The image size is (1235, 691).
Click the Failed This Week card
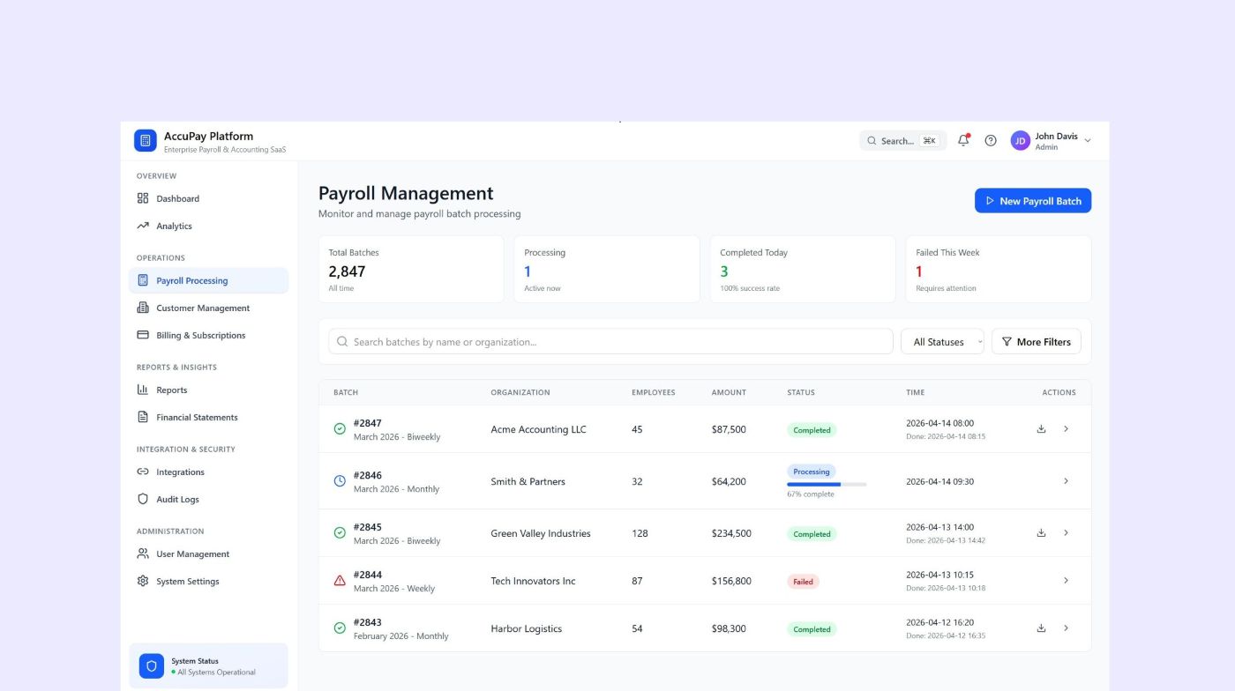[999, 269]
